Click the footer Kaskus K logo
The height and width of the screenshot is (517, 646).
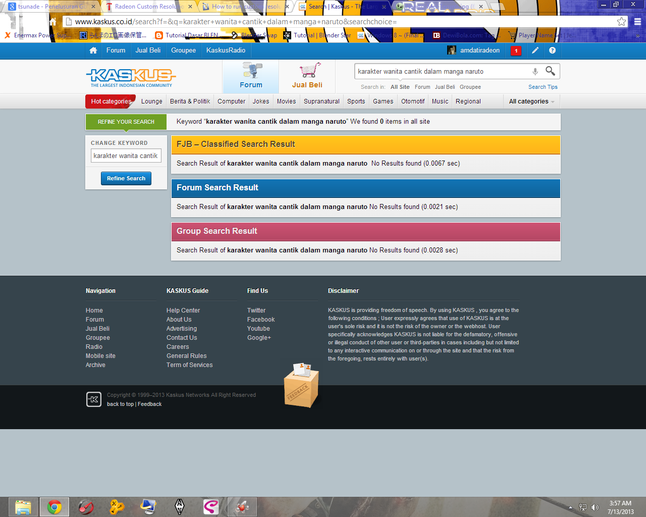click(94, 399)
